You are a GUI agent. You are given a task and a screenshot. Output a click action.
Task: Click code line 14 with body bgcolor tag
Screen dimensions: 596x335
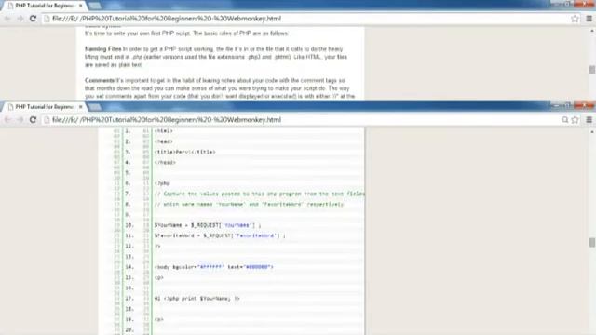click(x=213, y=267)
